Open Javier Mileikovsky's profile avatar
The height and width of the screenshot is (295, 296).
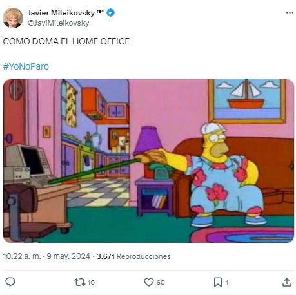[x=13, y=18]
